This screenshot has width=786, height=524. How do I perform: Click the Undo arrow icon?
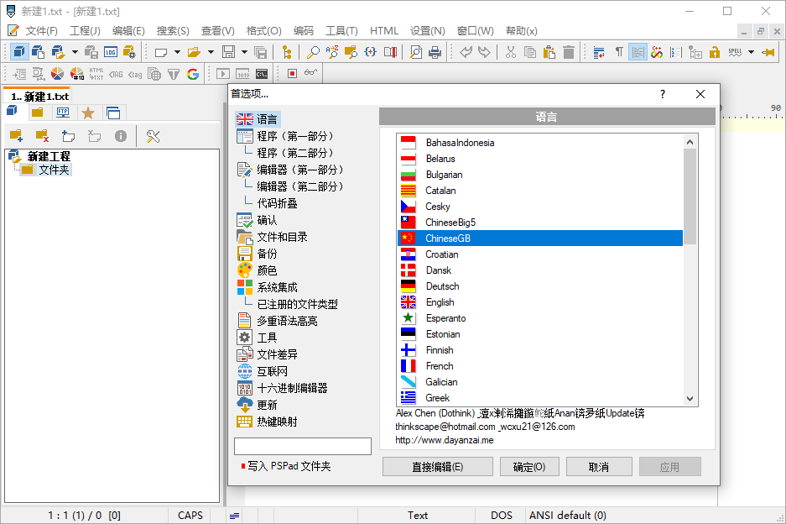[465, 53]
